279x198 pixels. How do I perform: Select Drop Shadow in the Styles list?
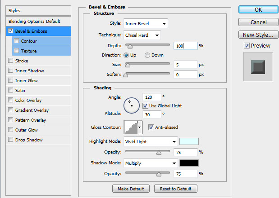coord(29,140)
